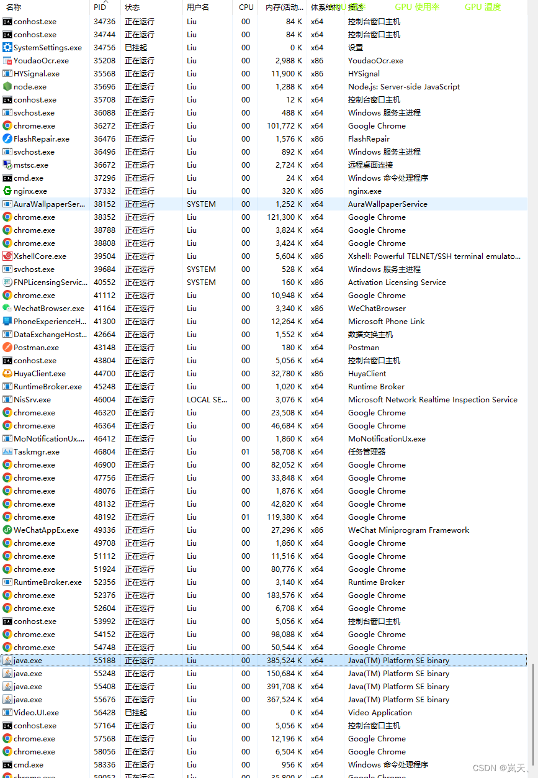
Task: Click the 数据交换主机 description text
Action: 370,335
